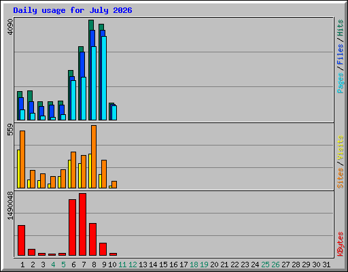Click the 4090 axis value label
The width and height of the screenshot is (348, 272).
(x=10, y=27)
